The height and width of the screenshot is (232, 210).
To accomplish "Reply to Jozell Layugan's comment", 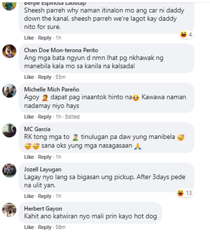I will click(45, 196).
